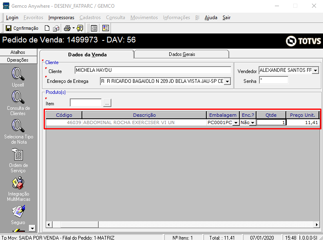Click the Atalhos panel button

[18, 52]
